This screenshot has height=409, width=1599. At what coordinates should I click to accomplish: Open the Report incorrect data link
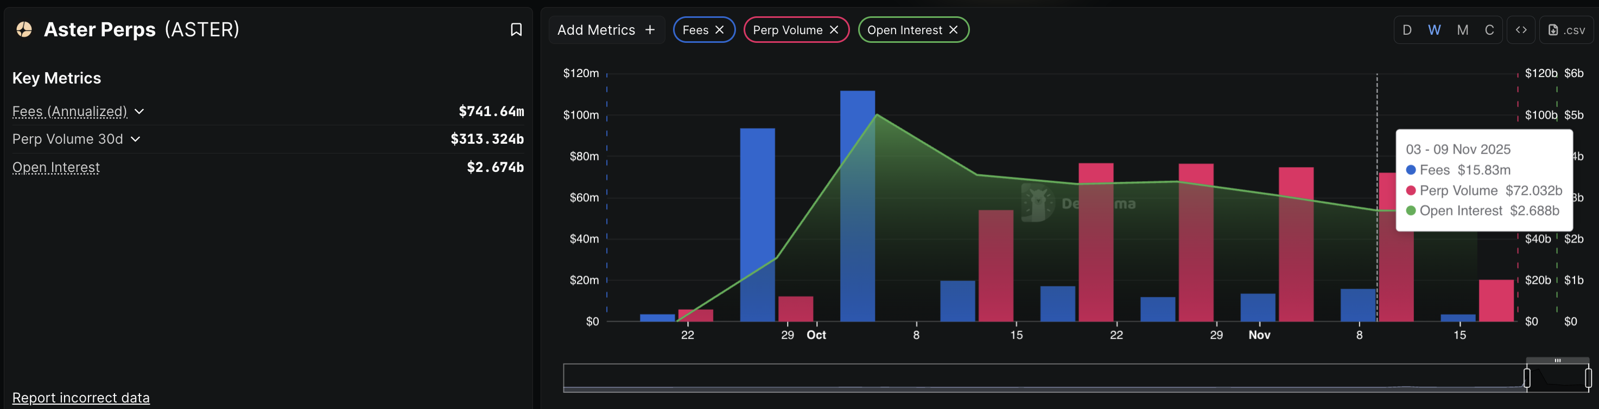(81, 398)
